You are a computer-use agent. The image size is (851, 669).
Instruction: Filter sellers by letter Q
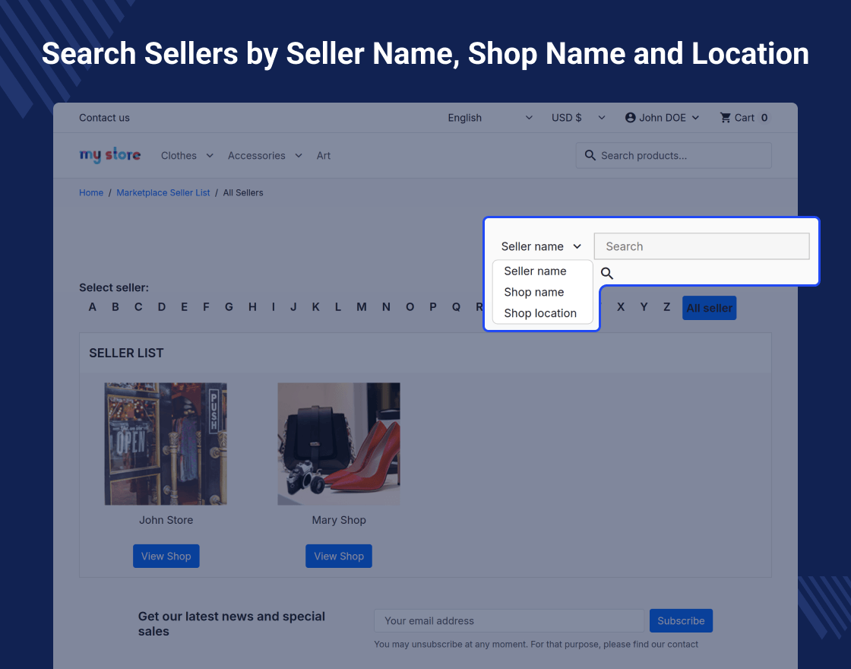coord(457,307)
